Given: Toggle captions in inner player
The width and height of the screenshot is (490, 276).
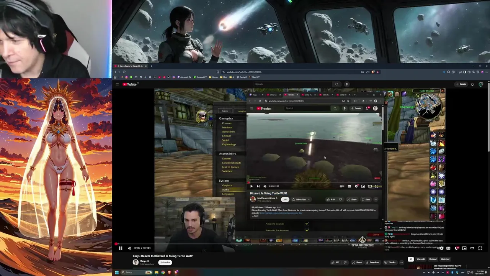Looking at the screenshot, I should [349, 186].
